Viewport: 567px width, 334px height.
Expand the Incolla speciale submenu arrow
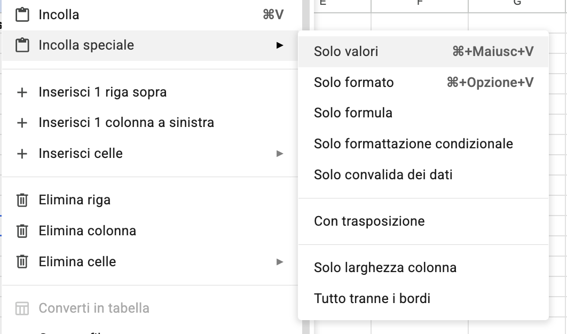click(x=279, y=46)
